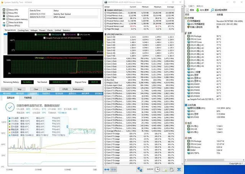Click the HWiNFO network computers icon
The height and width of the screenshot is (174, 245).
[x=140, y=169]
